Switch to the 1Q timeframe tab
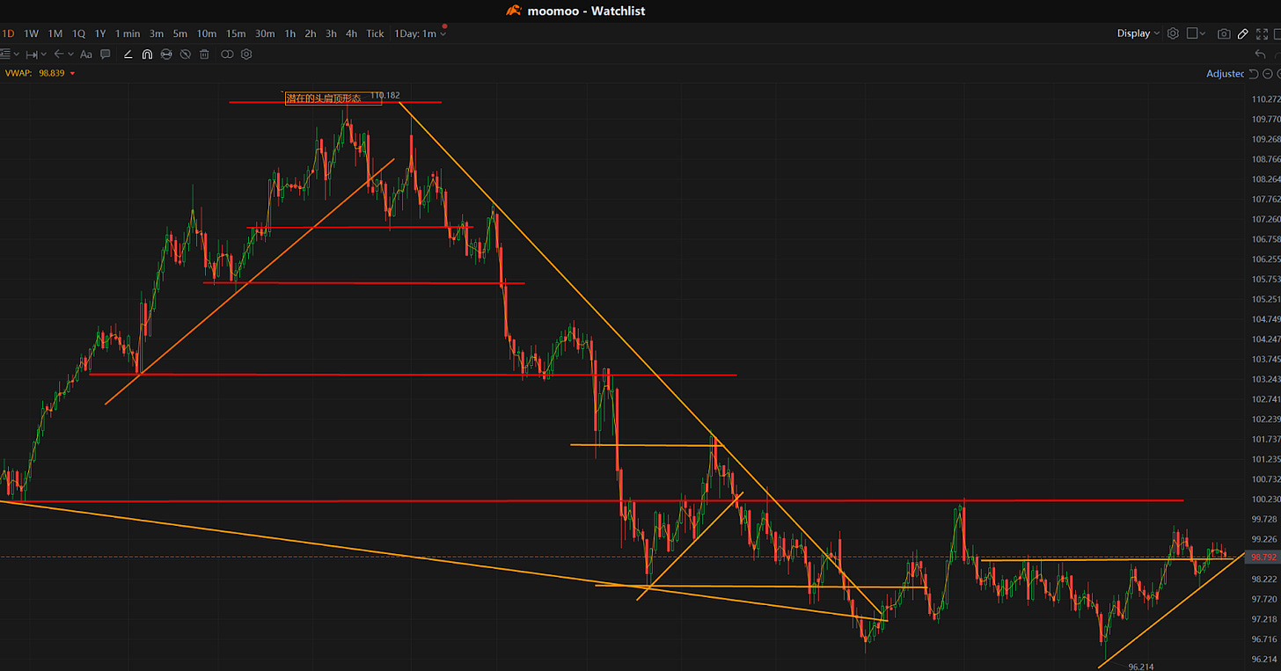Image resolution: width=1281 pixels, height=671 pixels. 78,33
